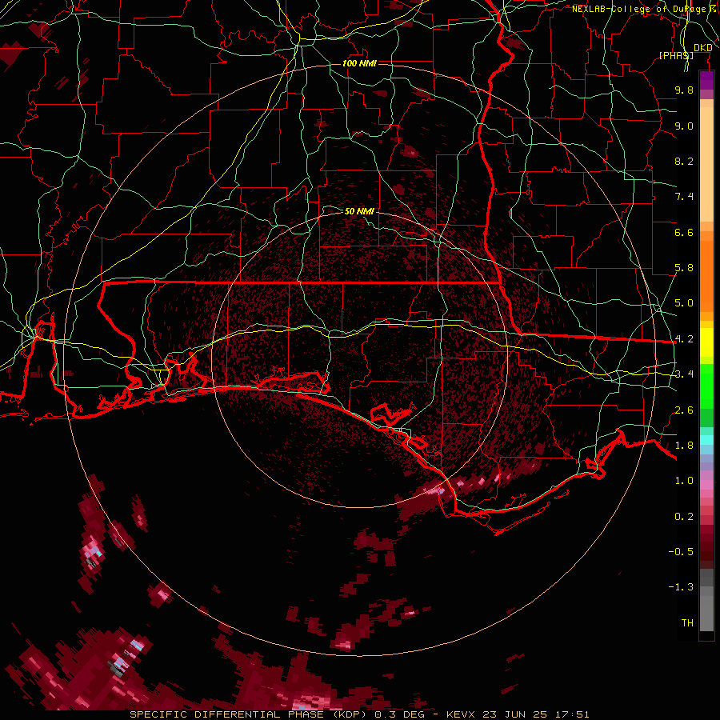Click the TH label at the scale bottom
The width and height of the screenshot is (720, 720).
pyautogui.click(x=687, y=623)
